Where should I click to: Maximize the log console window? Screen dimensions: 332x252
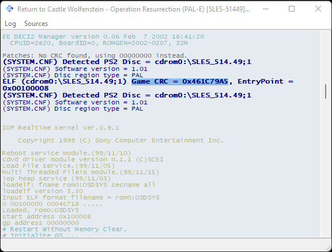292,9
